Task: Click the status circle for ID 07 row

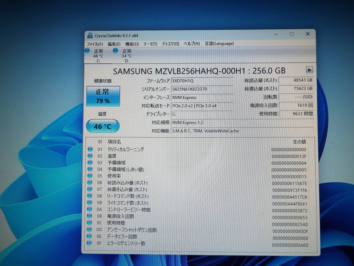Action: coord(90,189)
